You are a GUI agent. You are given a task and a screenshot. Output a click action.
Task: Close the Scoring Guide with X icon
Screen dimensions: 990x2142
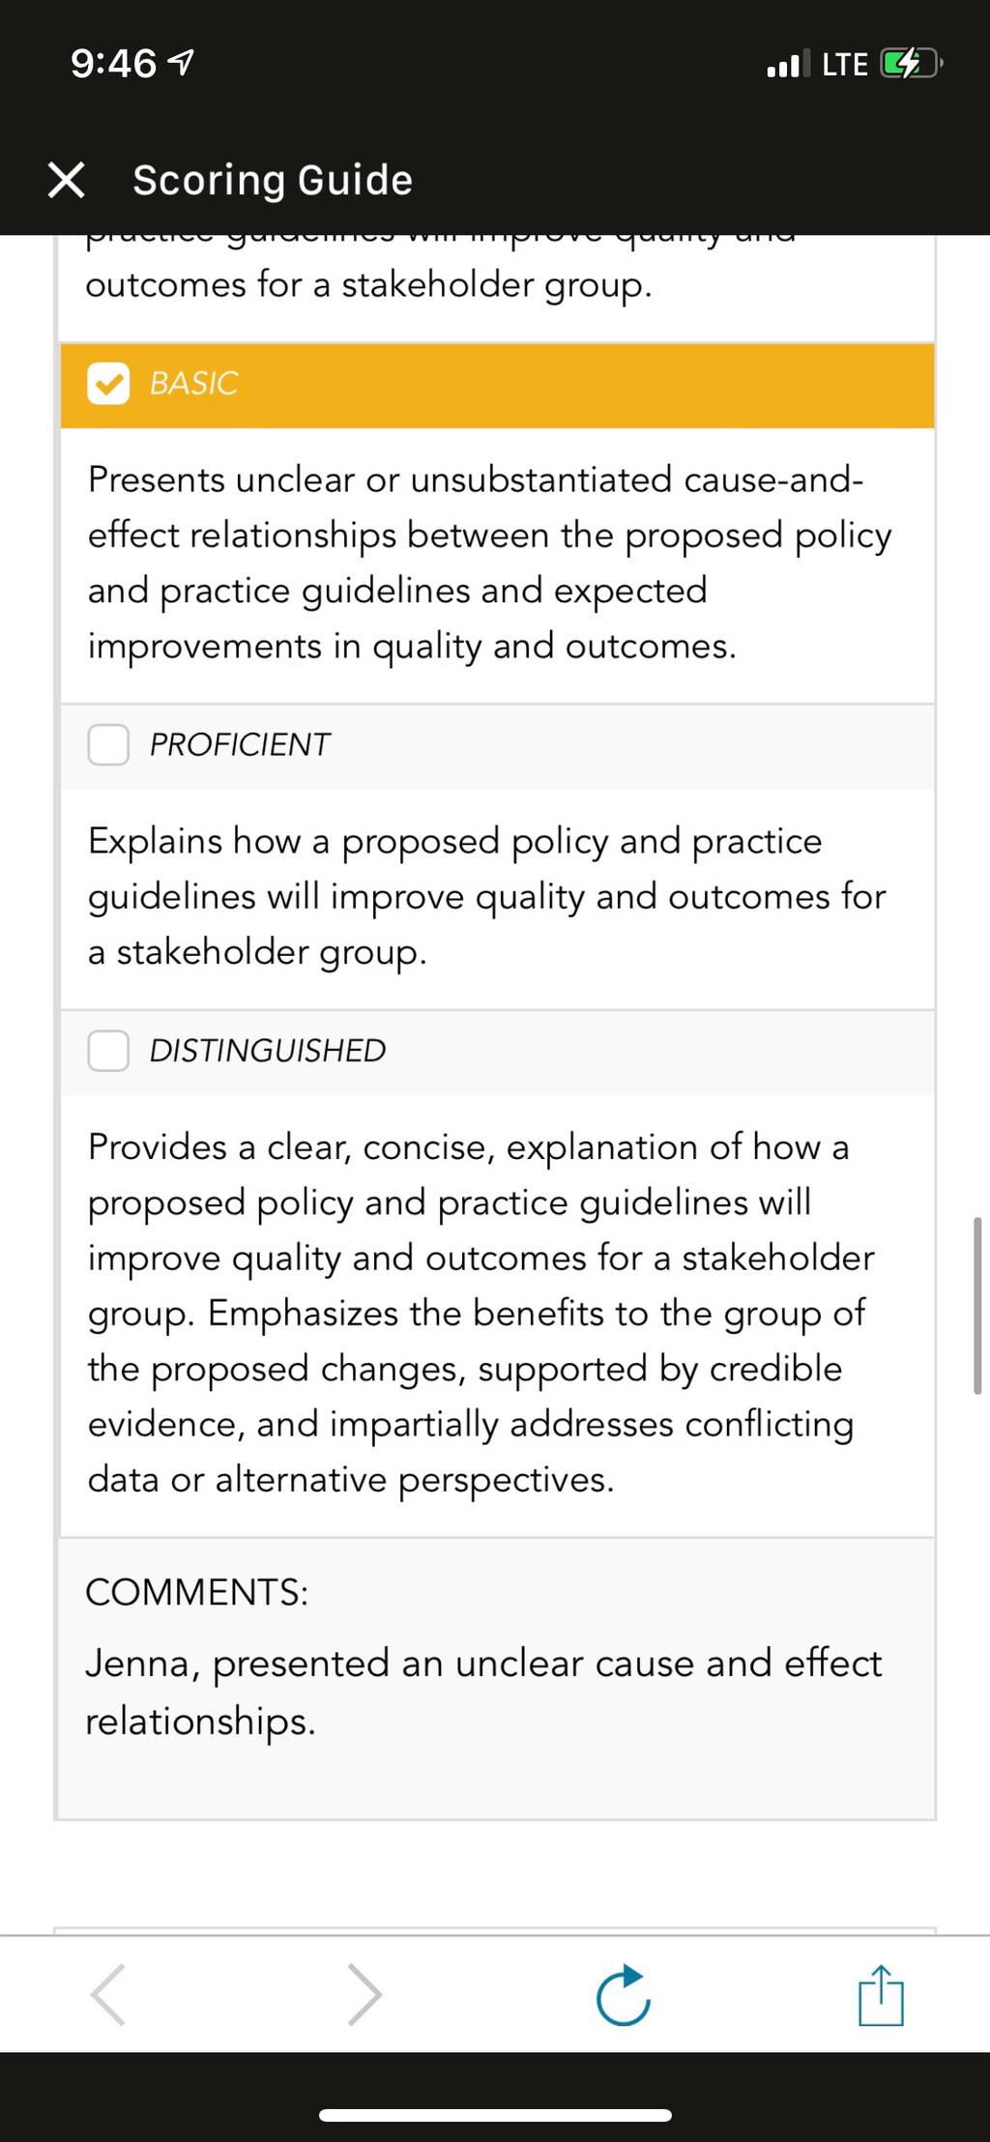coord(66,180)
